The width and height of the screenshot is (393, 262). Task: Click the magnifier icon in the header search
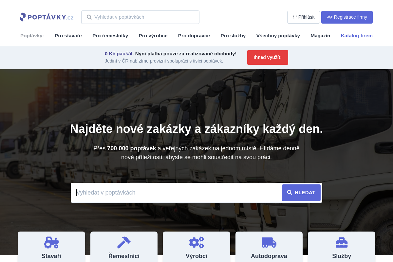89,17
